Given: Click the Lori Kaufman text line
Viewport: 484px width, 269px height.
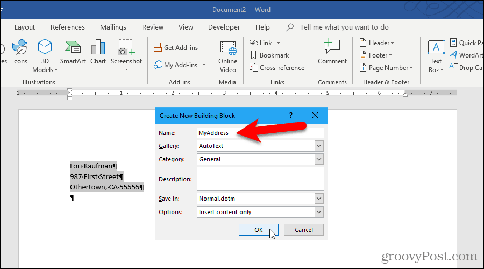Looking at the screenshot, I should [94, 166].
